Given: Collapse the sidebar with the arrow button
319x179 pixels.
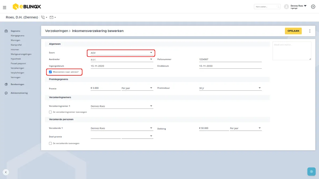Looking at the screenshot, I should 6,172.
